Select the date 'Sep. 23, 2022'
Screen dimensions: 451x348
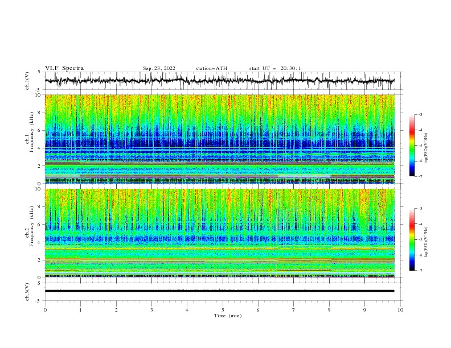pos(159,68)
